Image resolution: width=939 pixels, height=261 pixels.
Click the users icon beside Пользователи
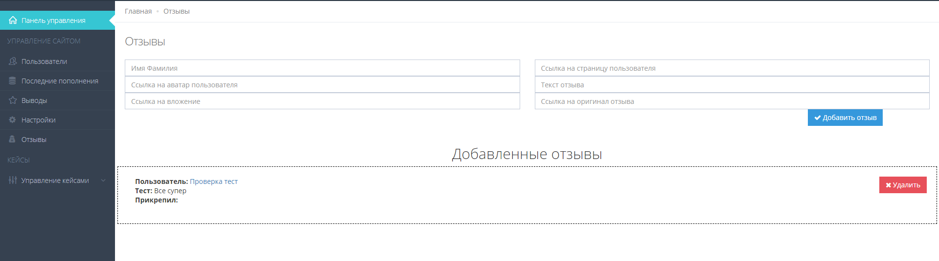(x=13, y=61)
